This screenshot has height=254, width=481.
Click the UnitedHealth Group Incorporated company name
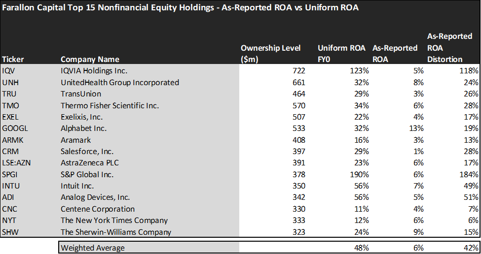pyautogui.click(x=120, y=82)
